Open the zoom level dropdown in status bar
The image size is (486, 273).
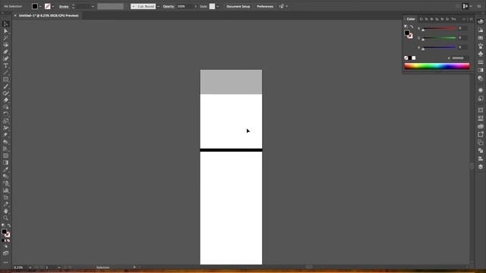[x=30, y=268]
